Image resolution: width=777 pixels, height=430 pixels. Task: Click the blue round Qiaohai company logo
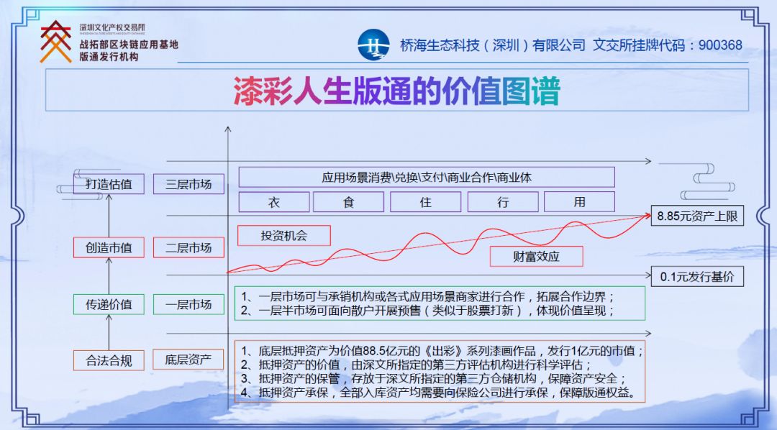[x=373, y=45]
